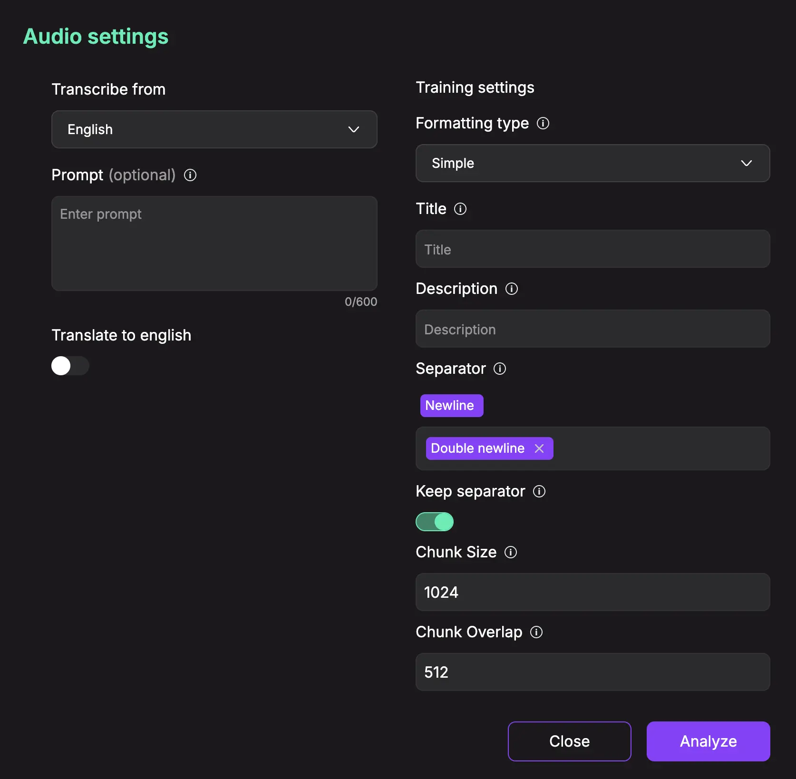The height and width of the screenshot is (779, 796).
Task: Select the Newline separator chip
Action: [452, 406]
